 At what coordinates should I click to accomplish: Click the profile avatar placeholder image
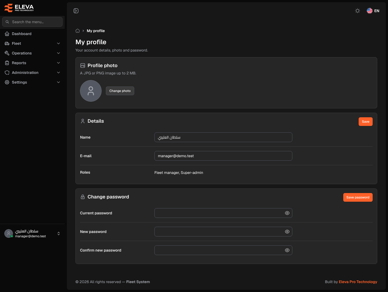click(91, 91)
